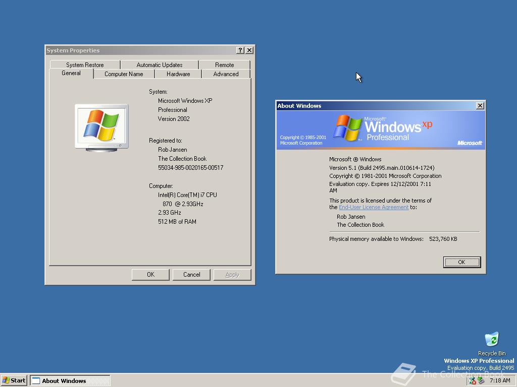517x387 pixels.
Task: Click the help question mark in the title bar
Action: 239,50
